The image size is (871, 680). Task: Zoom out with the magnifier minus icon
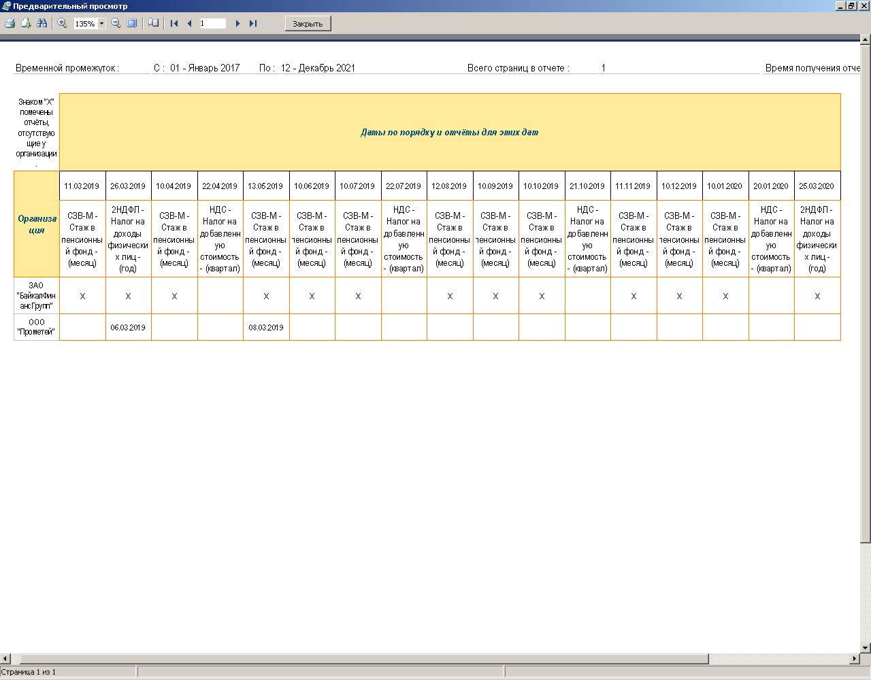click(x=116, y=23)
